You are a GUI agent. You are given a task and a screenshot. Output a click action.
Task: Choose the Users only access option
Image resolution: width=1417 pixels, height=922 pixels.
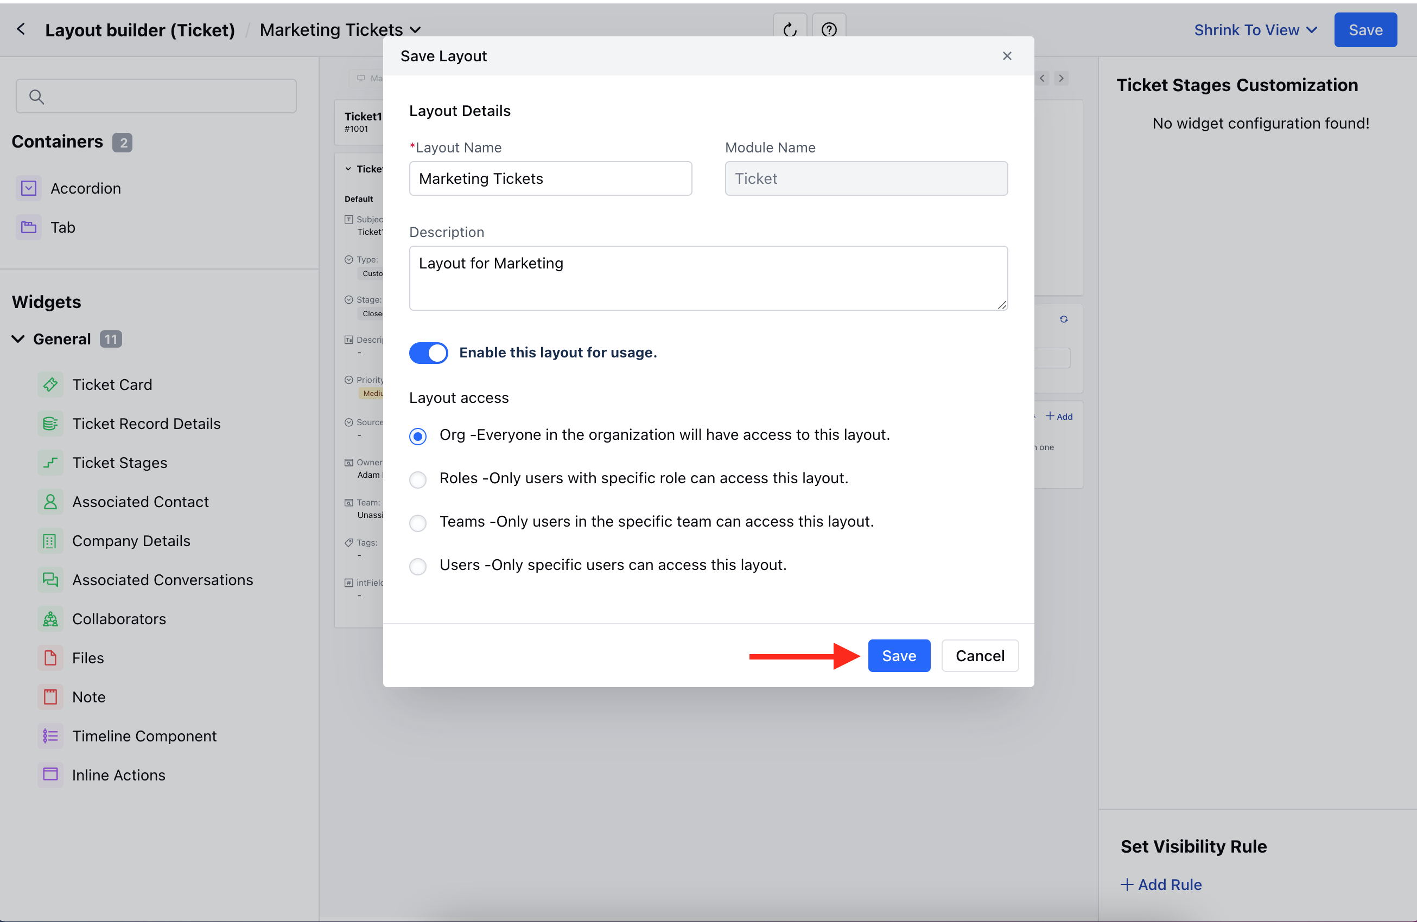[418, 566]
